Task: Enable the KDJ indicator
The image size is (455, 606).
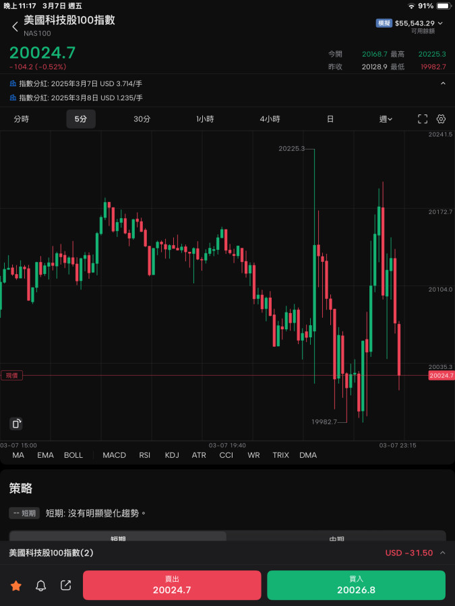Action: (172, 455)
